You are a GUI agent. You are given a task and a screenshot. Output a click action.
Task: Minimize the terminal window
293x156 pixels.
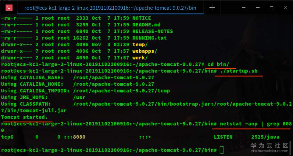pos(258,8)
